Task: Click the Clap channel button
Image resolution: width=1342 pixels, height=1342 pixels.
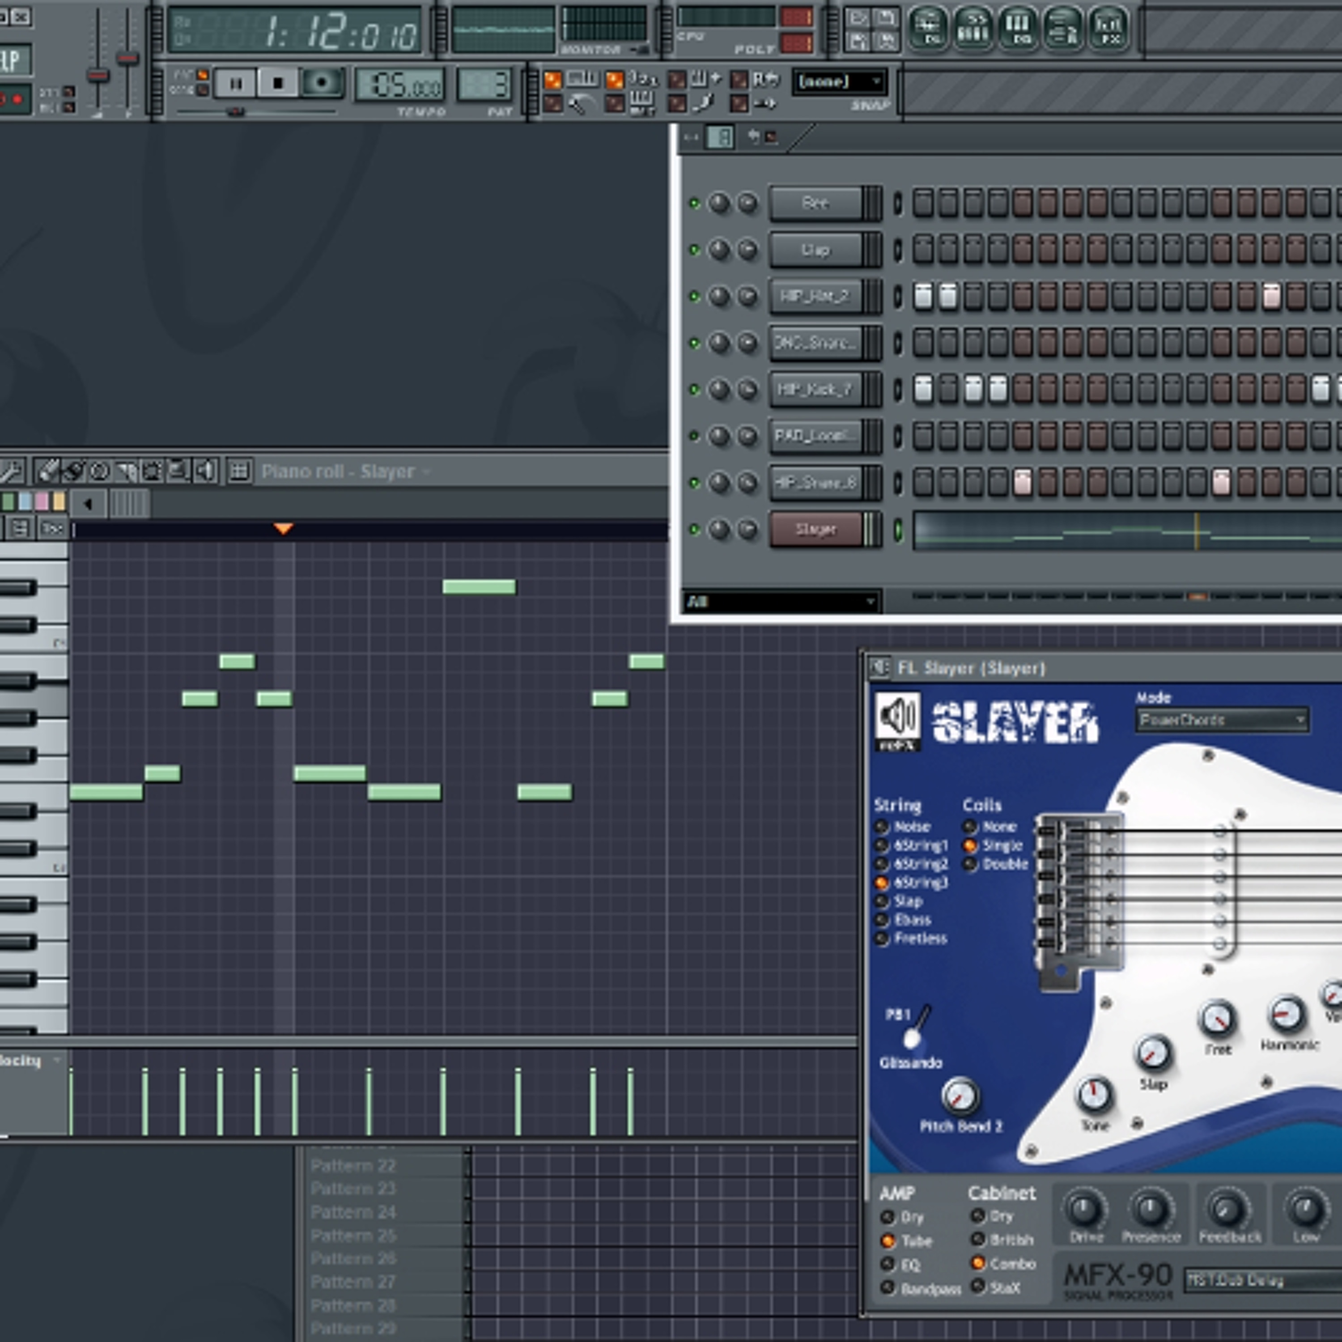Action: pos(816,250)
